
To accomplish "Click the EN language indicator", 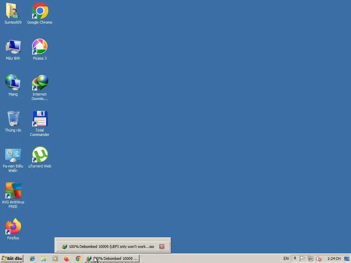I will 286,259.
